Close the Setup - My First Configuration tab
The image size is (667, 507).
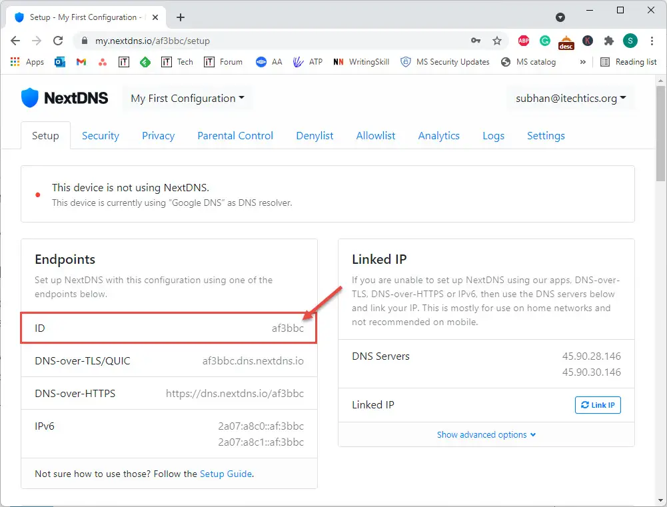coord(155,17)
